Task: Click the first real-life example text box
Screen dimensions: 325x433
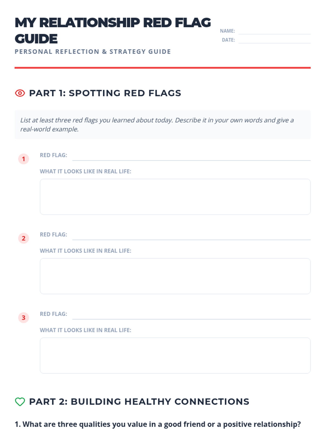Action: (175, 197)
